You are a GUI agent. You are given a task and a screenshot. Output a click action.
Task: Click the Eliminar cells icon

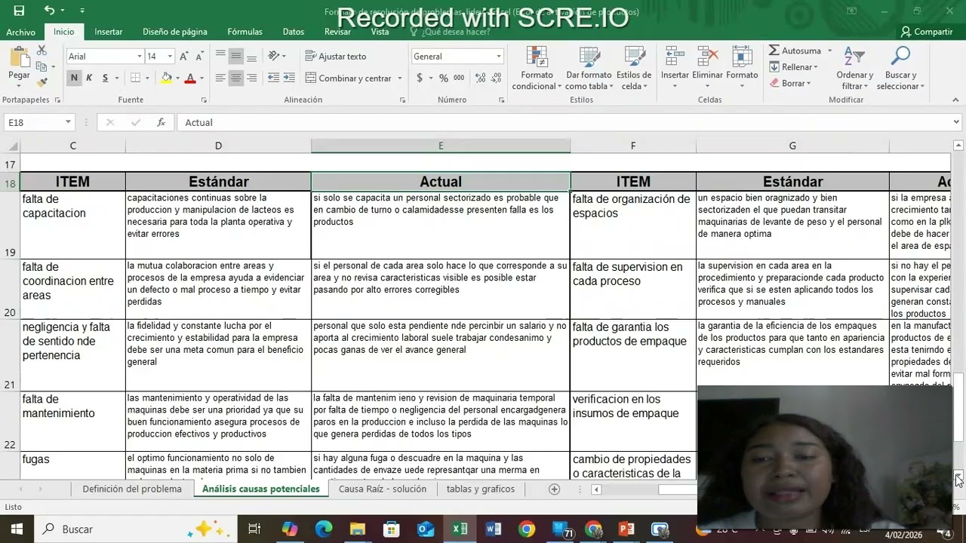[708, 57]
